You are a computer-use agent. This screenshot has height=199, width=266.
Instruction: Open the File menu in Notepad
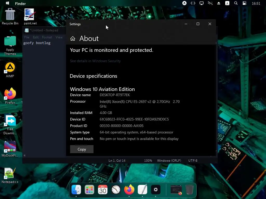click(x=27, y=37)
